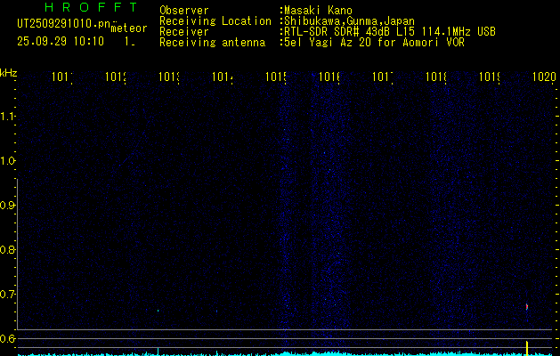
Task: Click the RTL-SDR SDR# receiver details
Action: pos(390,32)
